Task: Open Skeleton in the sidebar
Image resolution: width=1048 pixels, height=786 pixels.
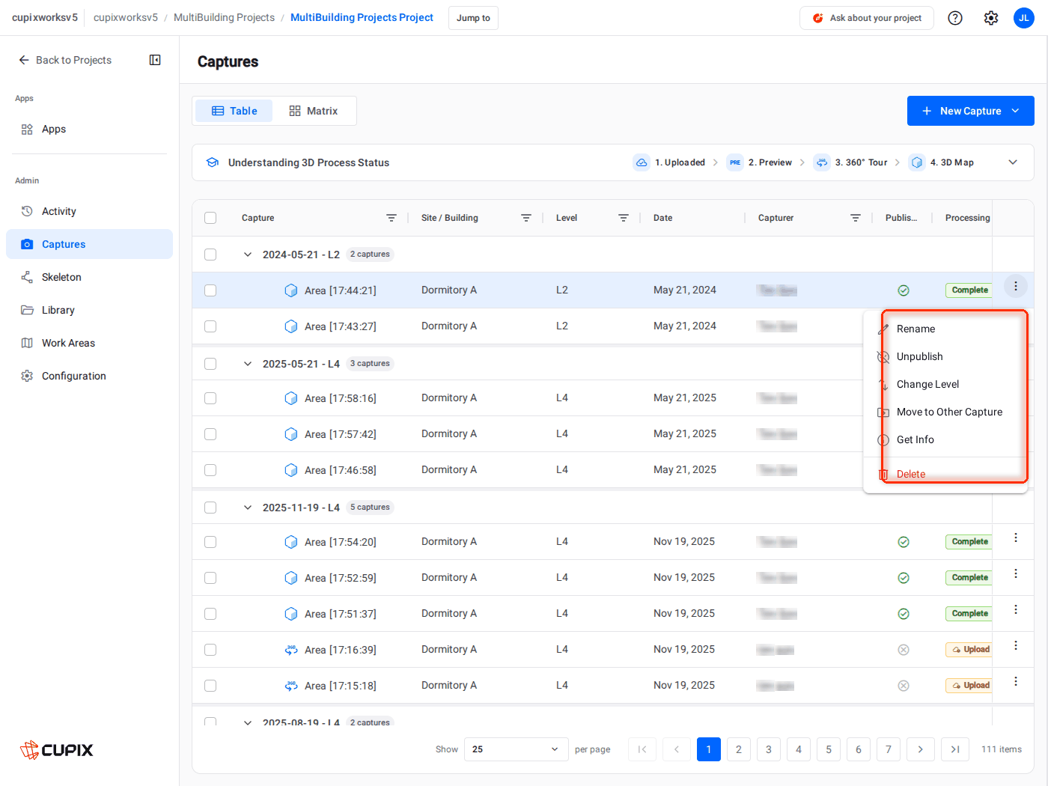Action: point(89,277)
